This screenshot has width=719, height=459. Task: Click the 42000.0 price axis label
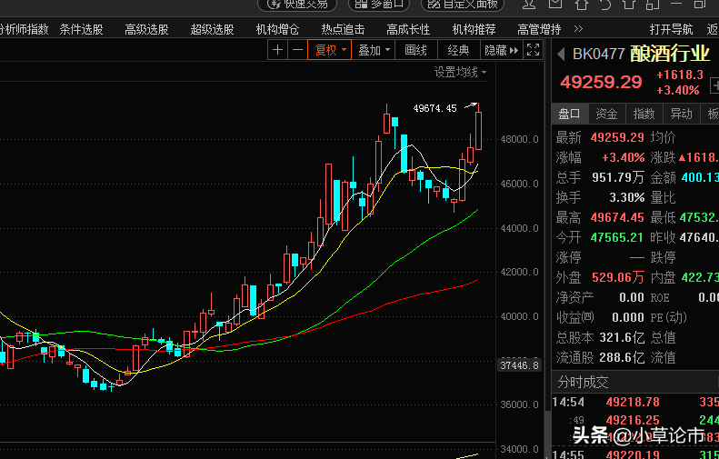[520, 273]
